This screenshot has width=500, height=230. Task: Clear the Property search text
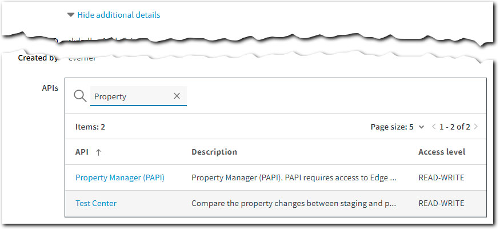point(177,96)
